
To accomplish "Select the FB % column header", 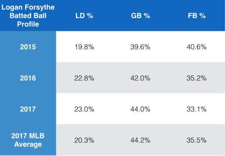I will point(196,15).
